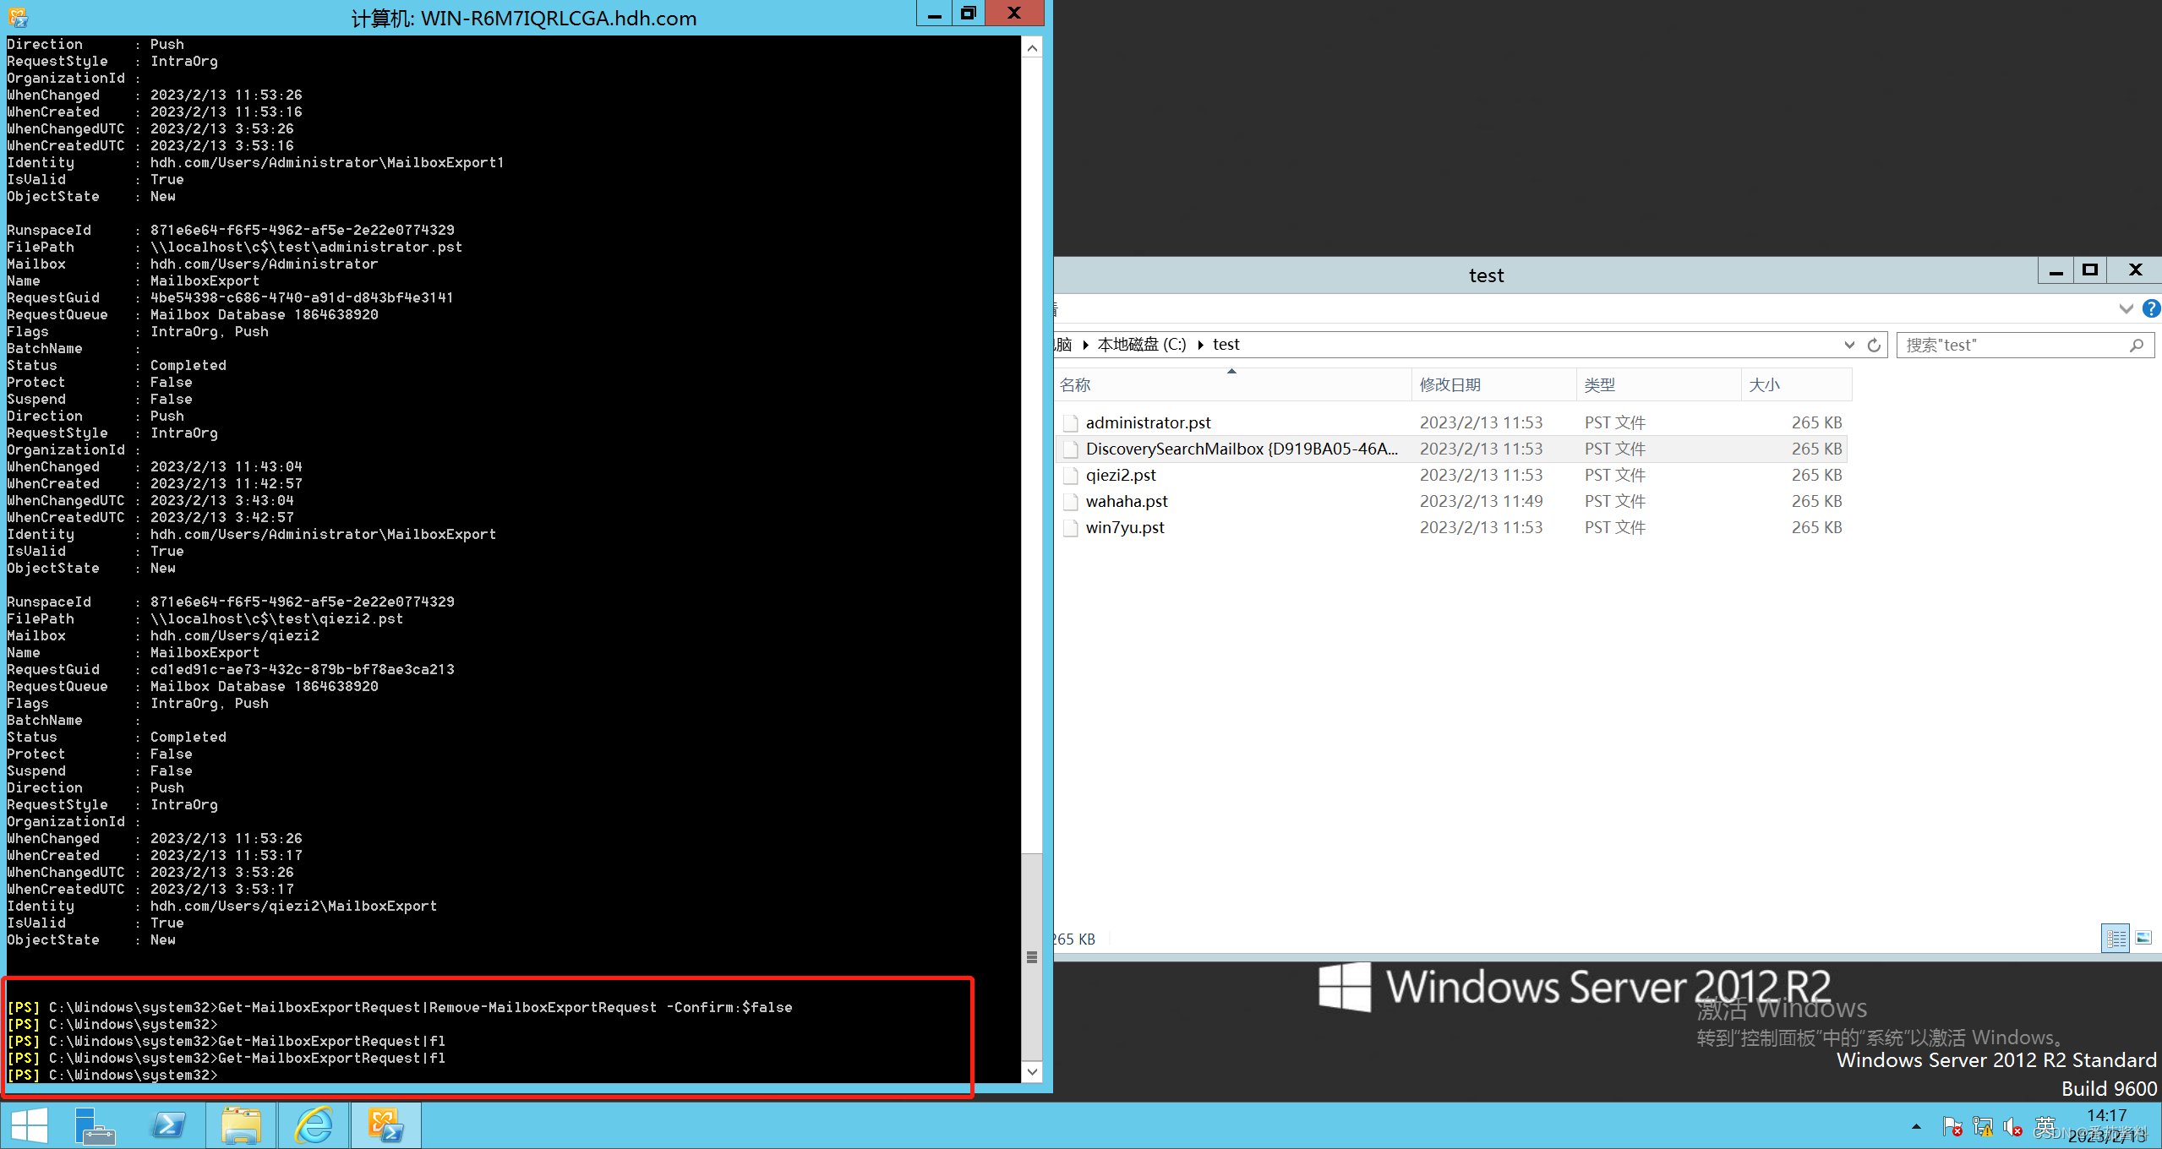Screen dimensions: 2162x1149
Task: Switch to large icons view in Explorer
Action: click(x=2144, y=938)
